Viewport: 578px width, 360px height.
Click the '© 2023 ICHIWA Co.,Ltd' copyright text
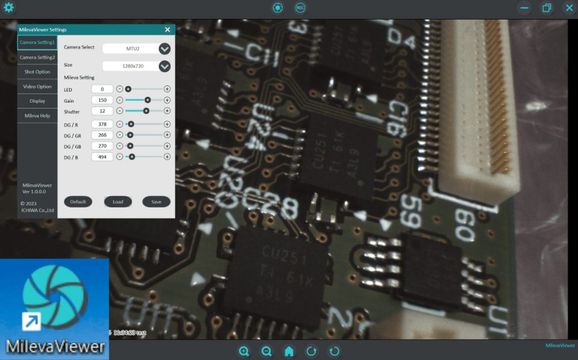pyautogui.click(x=37, y=207)
